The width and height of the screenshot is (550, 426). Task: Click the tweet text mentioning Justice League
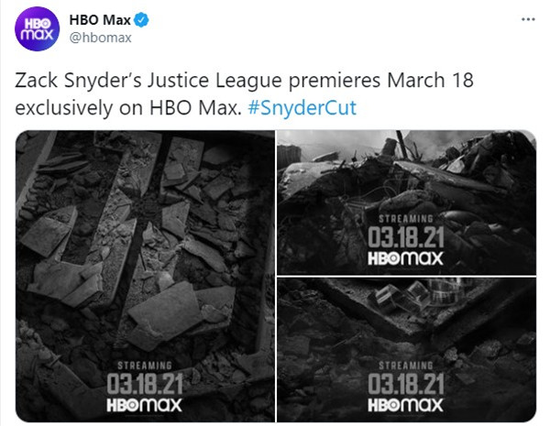pos(244,94)
